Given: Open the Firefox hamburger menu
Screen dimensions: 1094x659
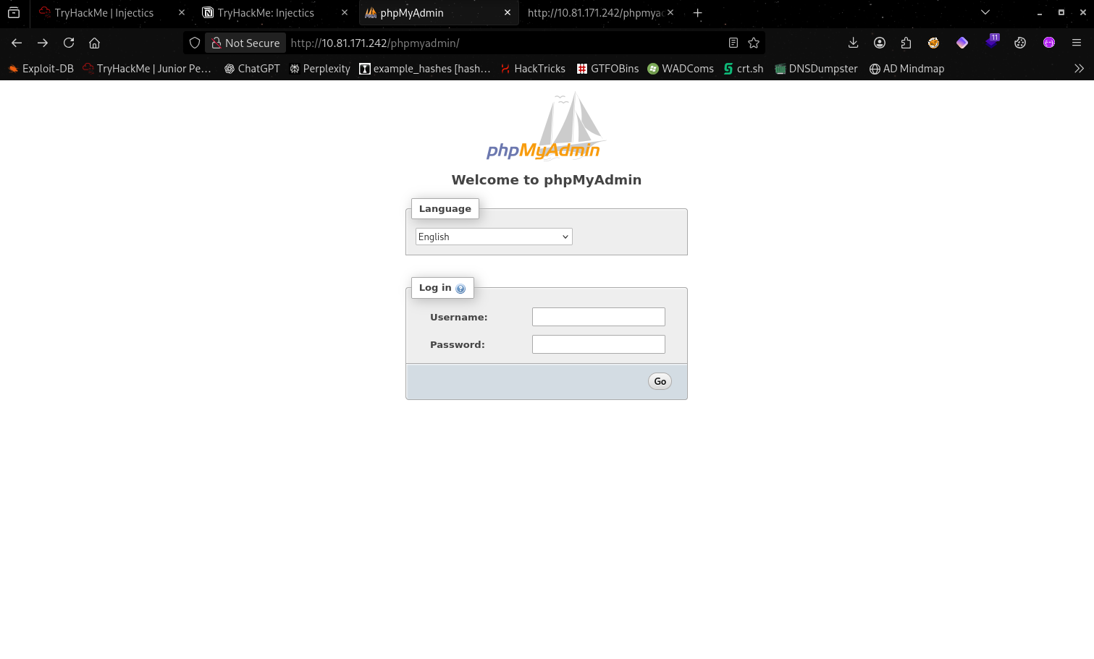Looking at the screenshot, I should pyautogui.click(x=1077, y=43).
